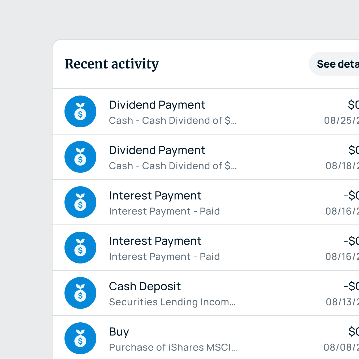Select the second Interest Payment title

pyautogui.click(x=155, y=241)
